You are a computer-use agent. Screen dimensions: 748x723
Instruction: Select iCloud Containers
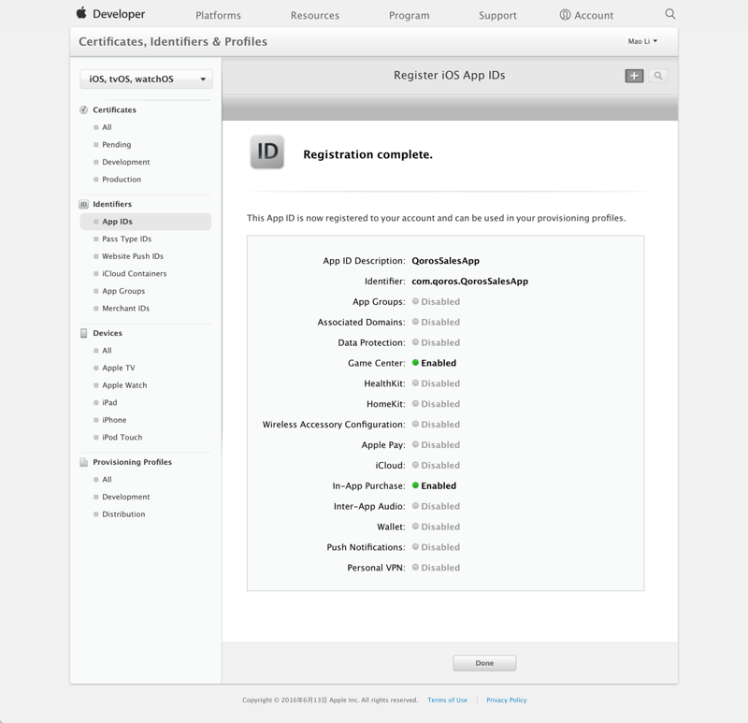coord(134,273)
